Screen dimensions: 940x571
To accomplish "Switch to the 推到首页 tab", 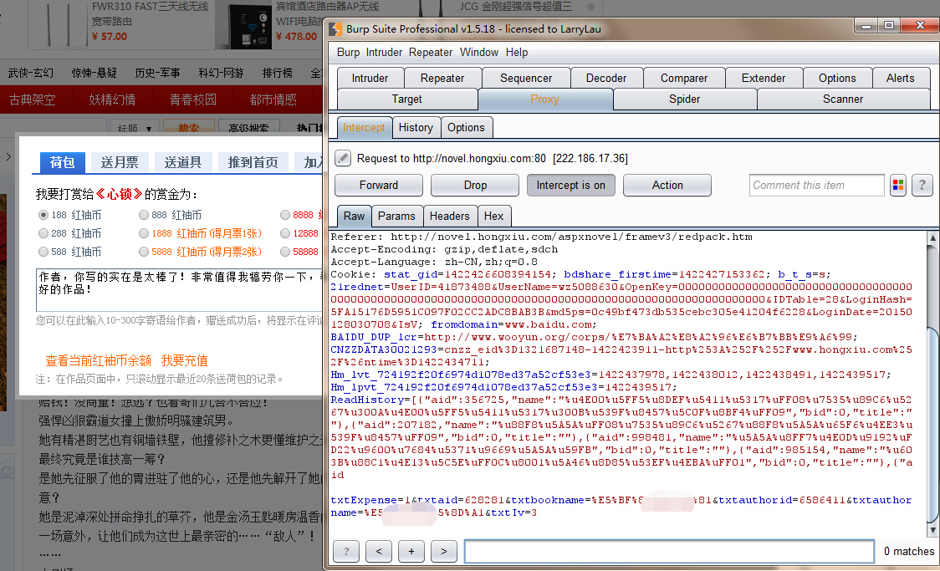I will tap(253, 162).
